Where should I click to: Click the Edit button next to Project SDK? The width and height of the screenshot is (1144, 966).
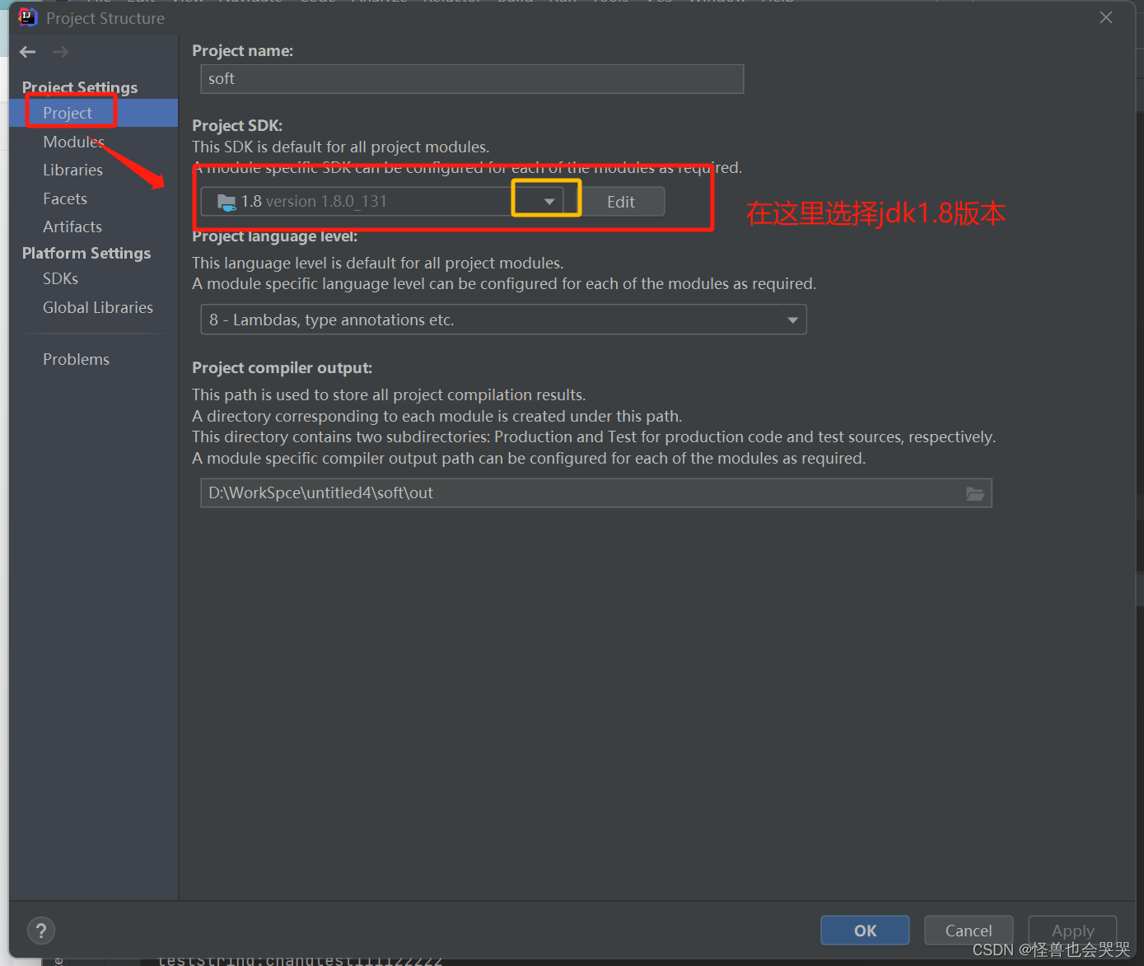(621, 201)
